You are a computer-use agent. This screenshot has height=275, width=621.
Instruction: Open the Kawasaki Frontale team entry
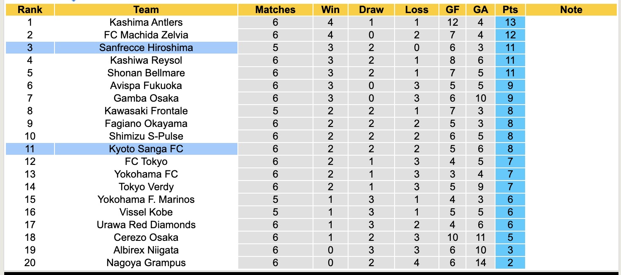tap(146, 111)
